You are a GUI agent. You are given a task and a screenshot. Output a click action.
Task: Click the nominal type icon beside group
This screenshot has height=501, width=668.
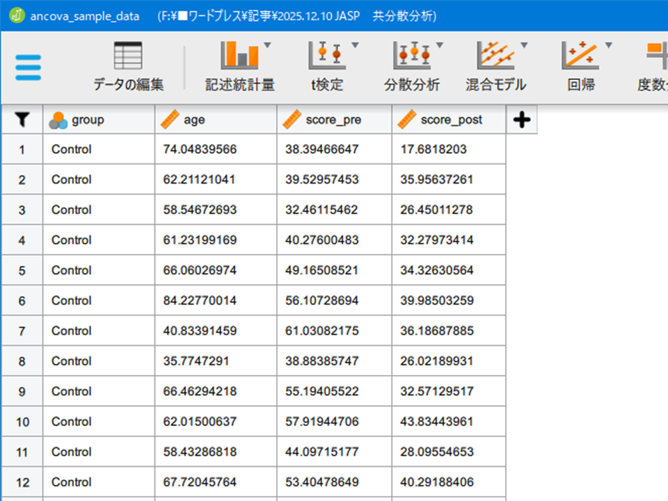58,120
